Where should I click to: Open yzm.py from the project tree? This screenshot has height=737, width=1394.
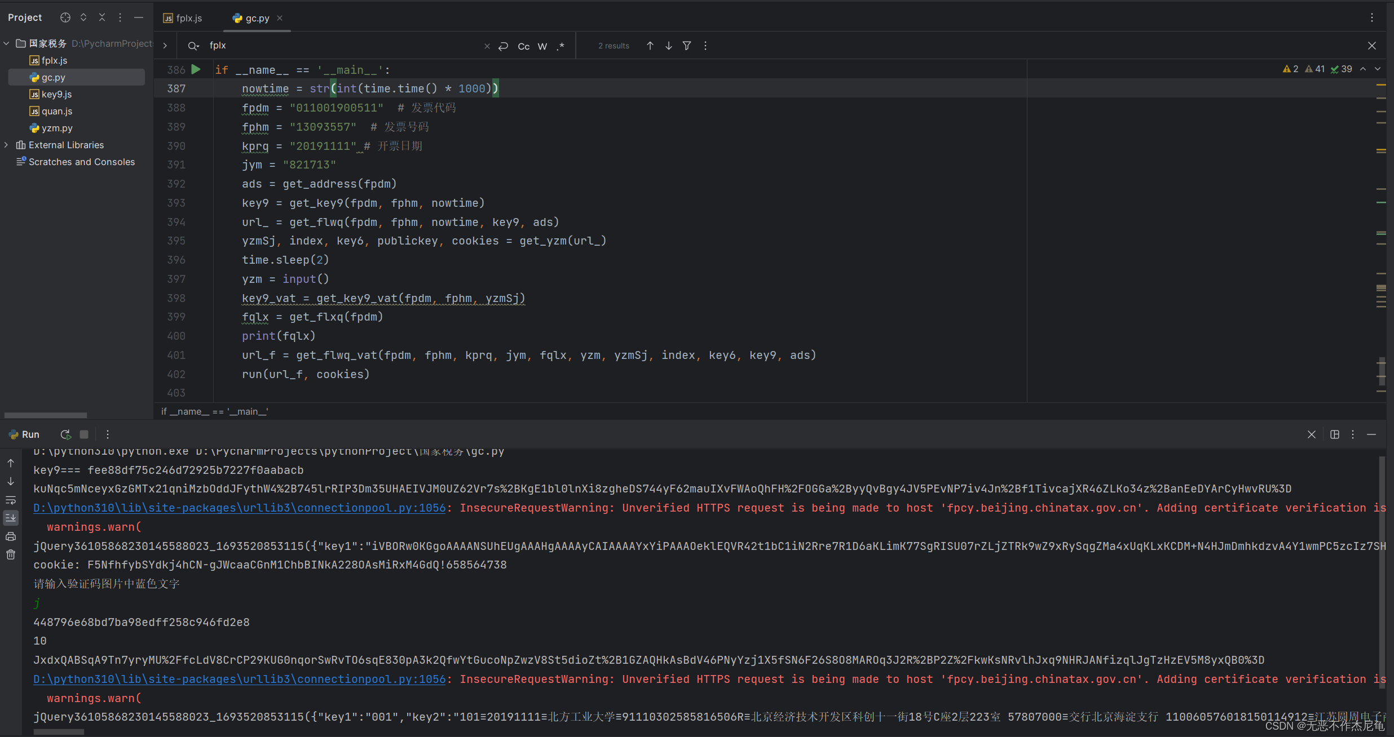pyautogui.click(x=56, y=128)
